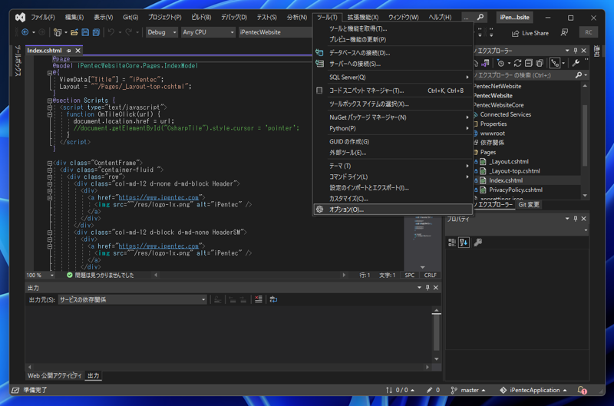614x406 pixels.
Task: Select データベースへの接続(D) menu item
Action: 393,53
